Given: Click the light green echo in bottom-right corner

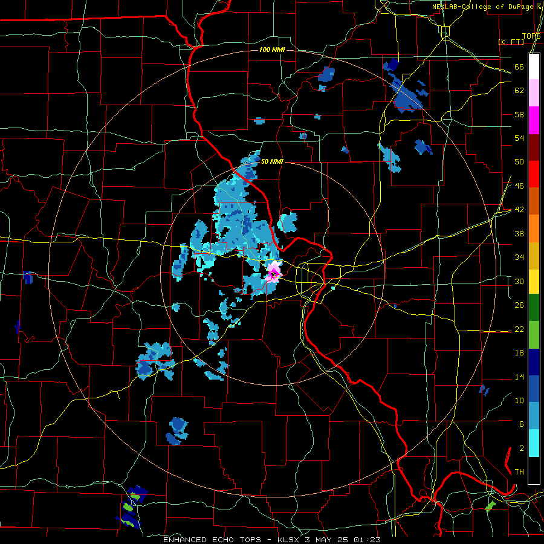Looking at the screenshot, I should click(x=490, y=506).
